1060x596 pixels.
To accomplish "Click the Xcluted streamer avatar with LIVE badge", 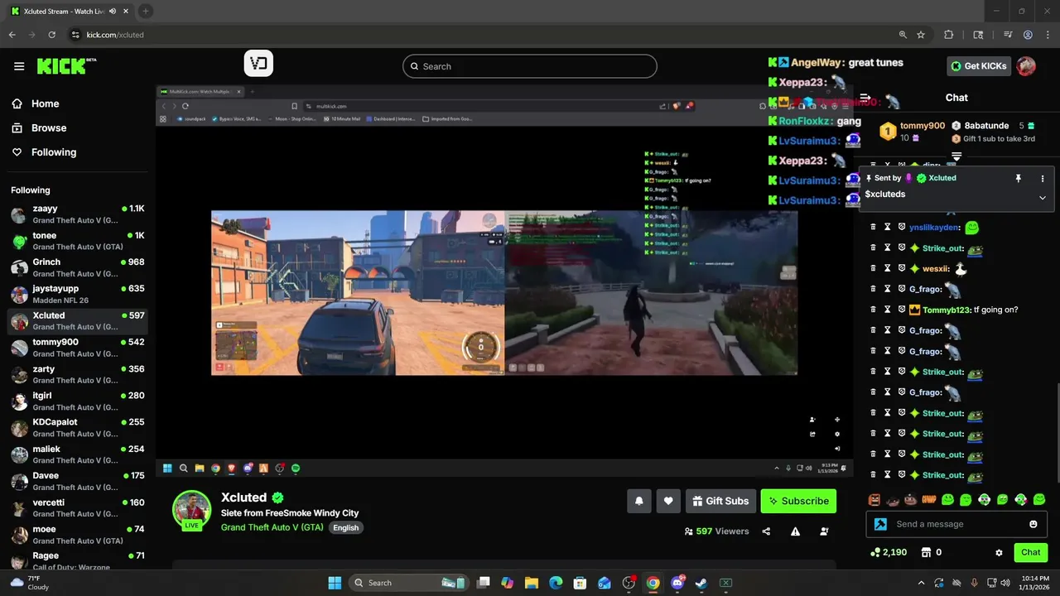I will click(191, 509).
